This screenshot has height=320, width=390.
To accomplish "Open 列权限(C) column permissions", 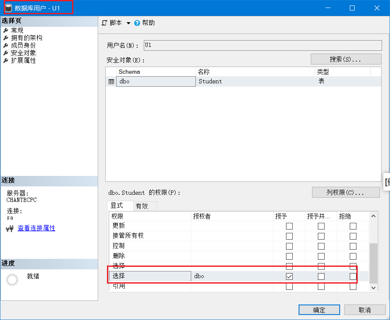I will (346, 192).
